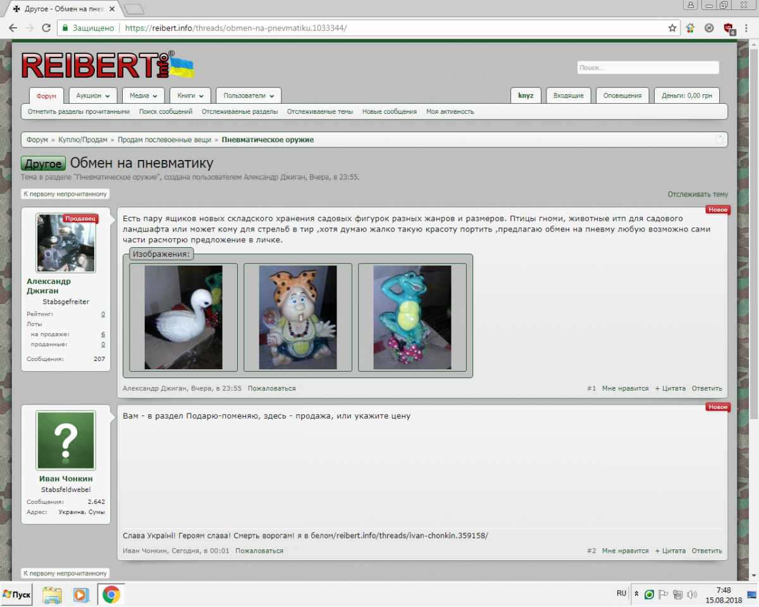Click Пневматическое оружие breadcrumb

click(x=268, y=140)
